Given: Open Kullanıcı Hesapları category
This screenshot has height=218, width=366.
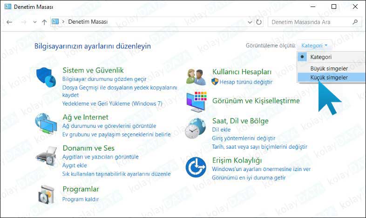Looking at the screenshot, I should coord(242,72).
